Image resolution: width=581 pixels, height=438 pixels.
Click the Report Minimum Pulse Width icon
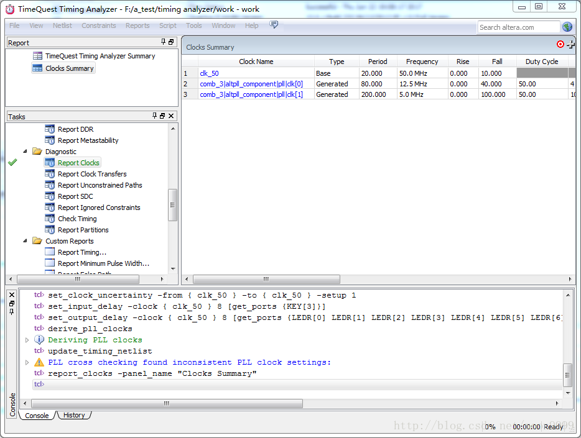(50, 263)
